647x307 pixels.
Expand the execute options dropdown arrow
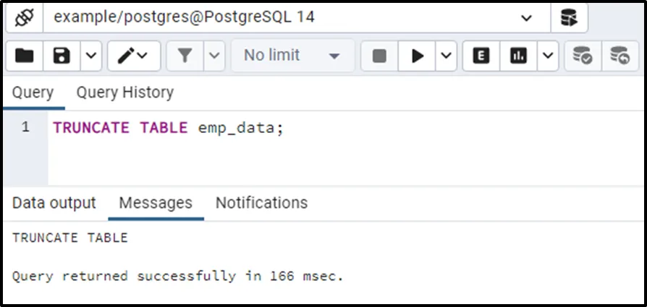(x=445, y=56)
